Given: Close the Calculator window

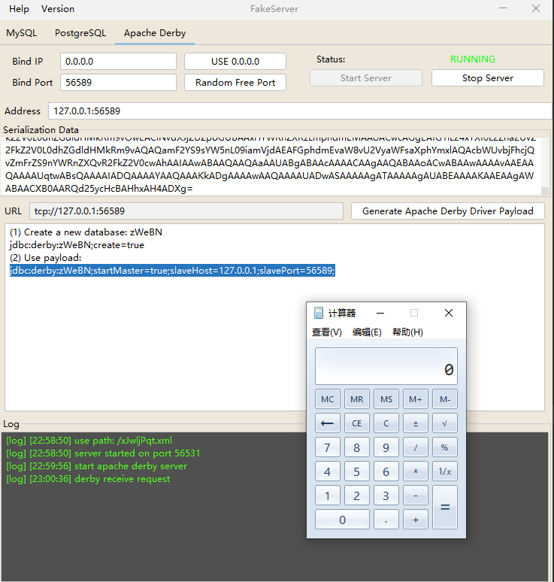Looking at the screenshot, I should 449,313.
